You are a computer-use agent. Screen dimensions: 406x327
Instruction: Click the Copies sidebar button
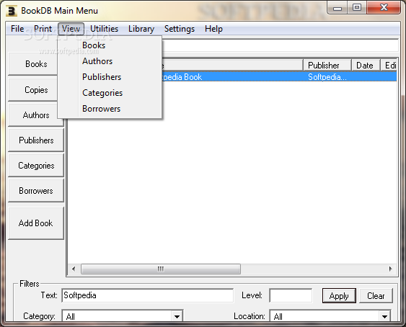(x=33, y=90)
